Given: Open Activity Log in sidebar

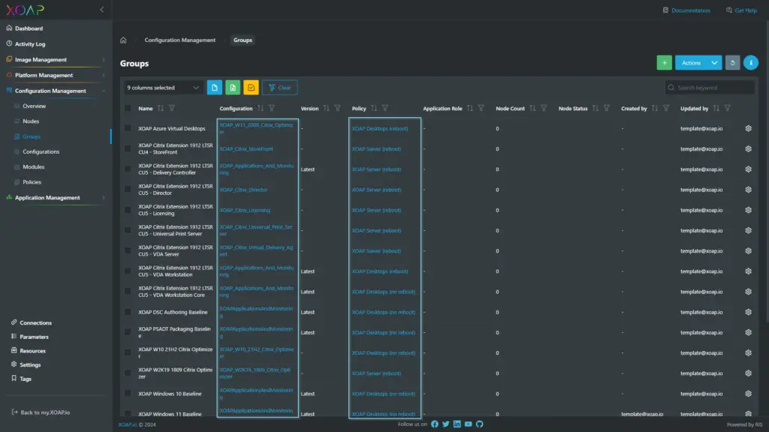Looking at the screenshot, I should (30, 44).
